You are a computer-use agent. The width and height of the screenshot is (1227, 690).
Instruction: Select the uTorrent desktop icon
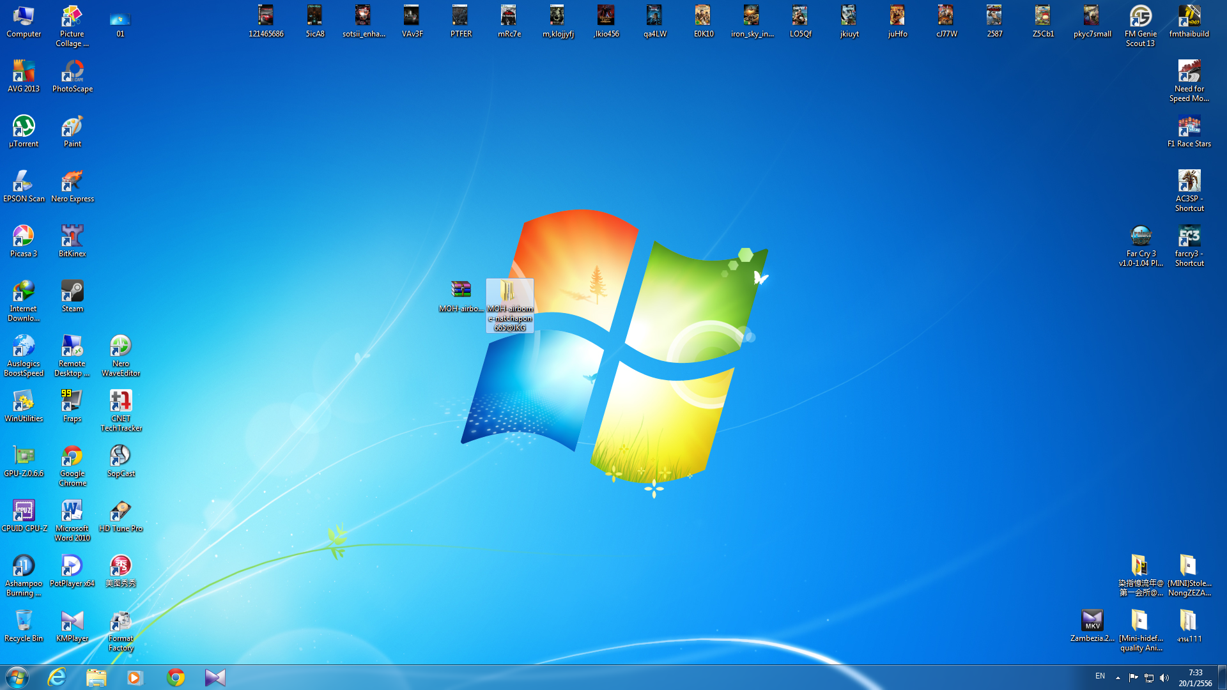click(x=24, y=128)
